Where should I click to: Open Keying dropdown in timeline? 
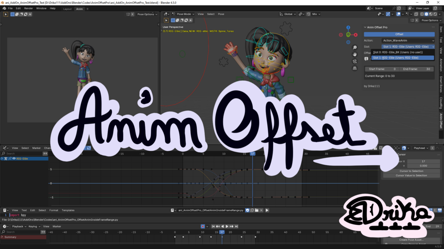coord(34,227)
